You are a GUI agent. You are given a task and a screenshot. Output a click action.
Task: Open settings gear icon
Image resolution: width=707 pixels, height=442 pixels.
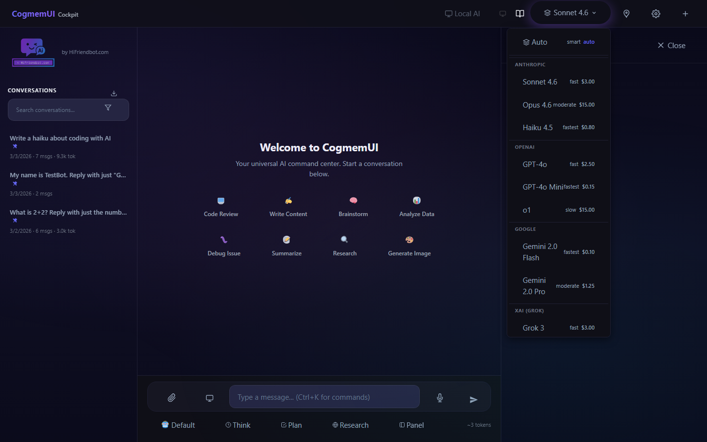[656, 14]
